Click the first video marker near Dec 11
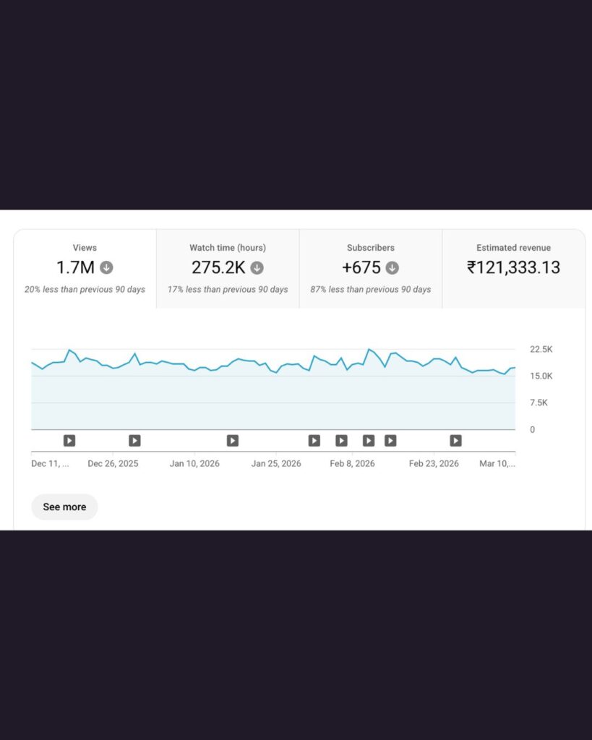592x740 pixels. pyautogui.click(x=69, y=440)
